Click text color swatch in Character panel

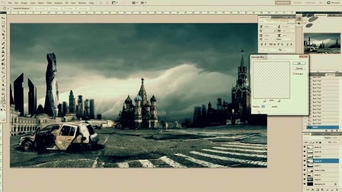(x=286, y=39)
